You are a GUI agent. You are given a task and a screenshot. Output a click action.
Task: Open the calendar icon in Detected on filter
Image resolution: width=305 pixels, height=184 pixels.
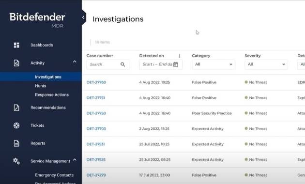[x=176, y=64]
